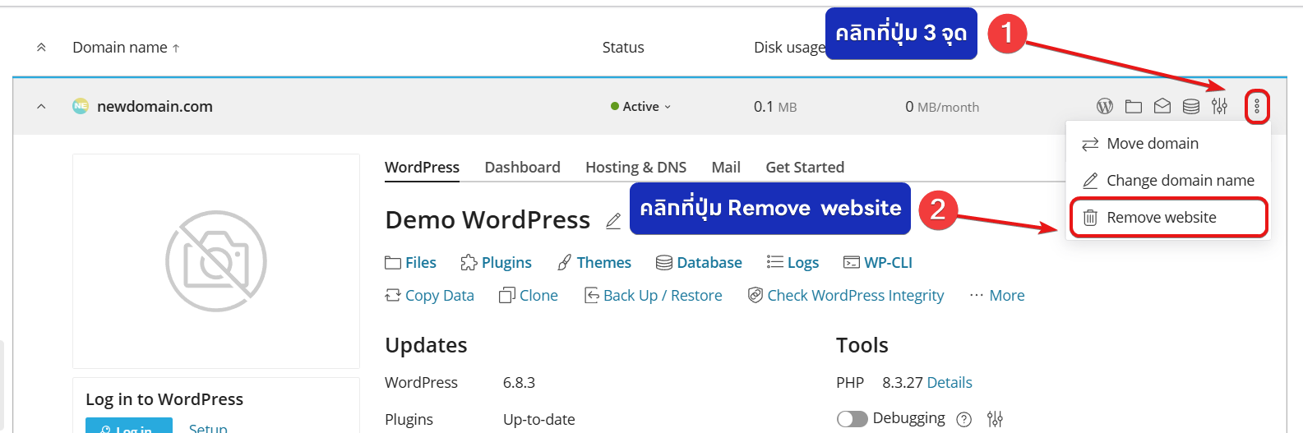Expand the More actions menu
This screenshot has width=1303, height=433.
(x=997, y=296)
